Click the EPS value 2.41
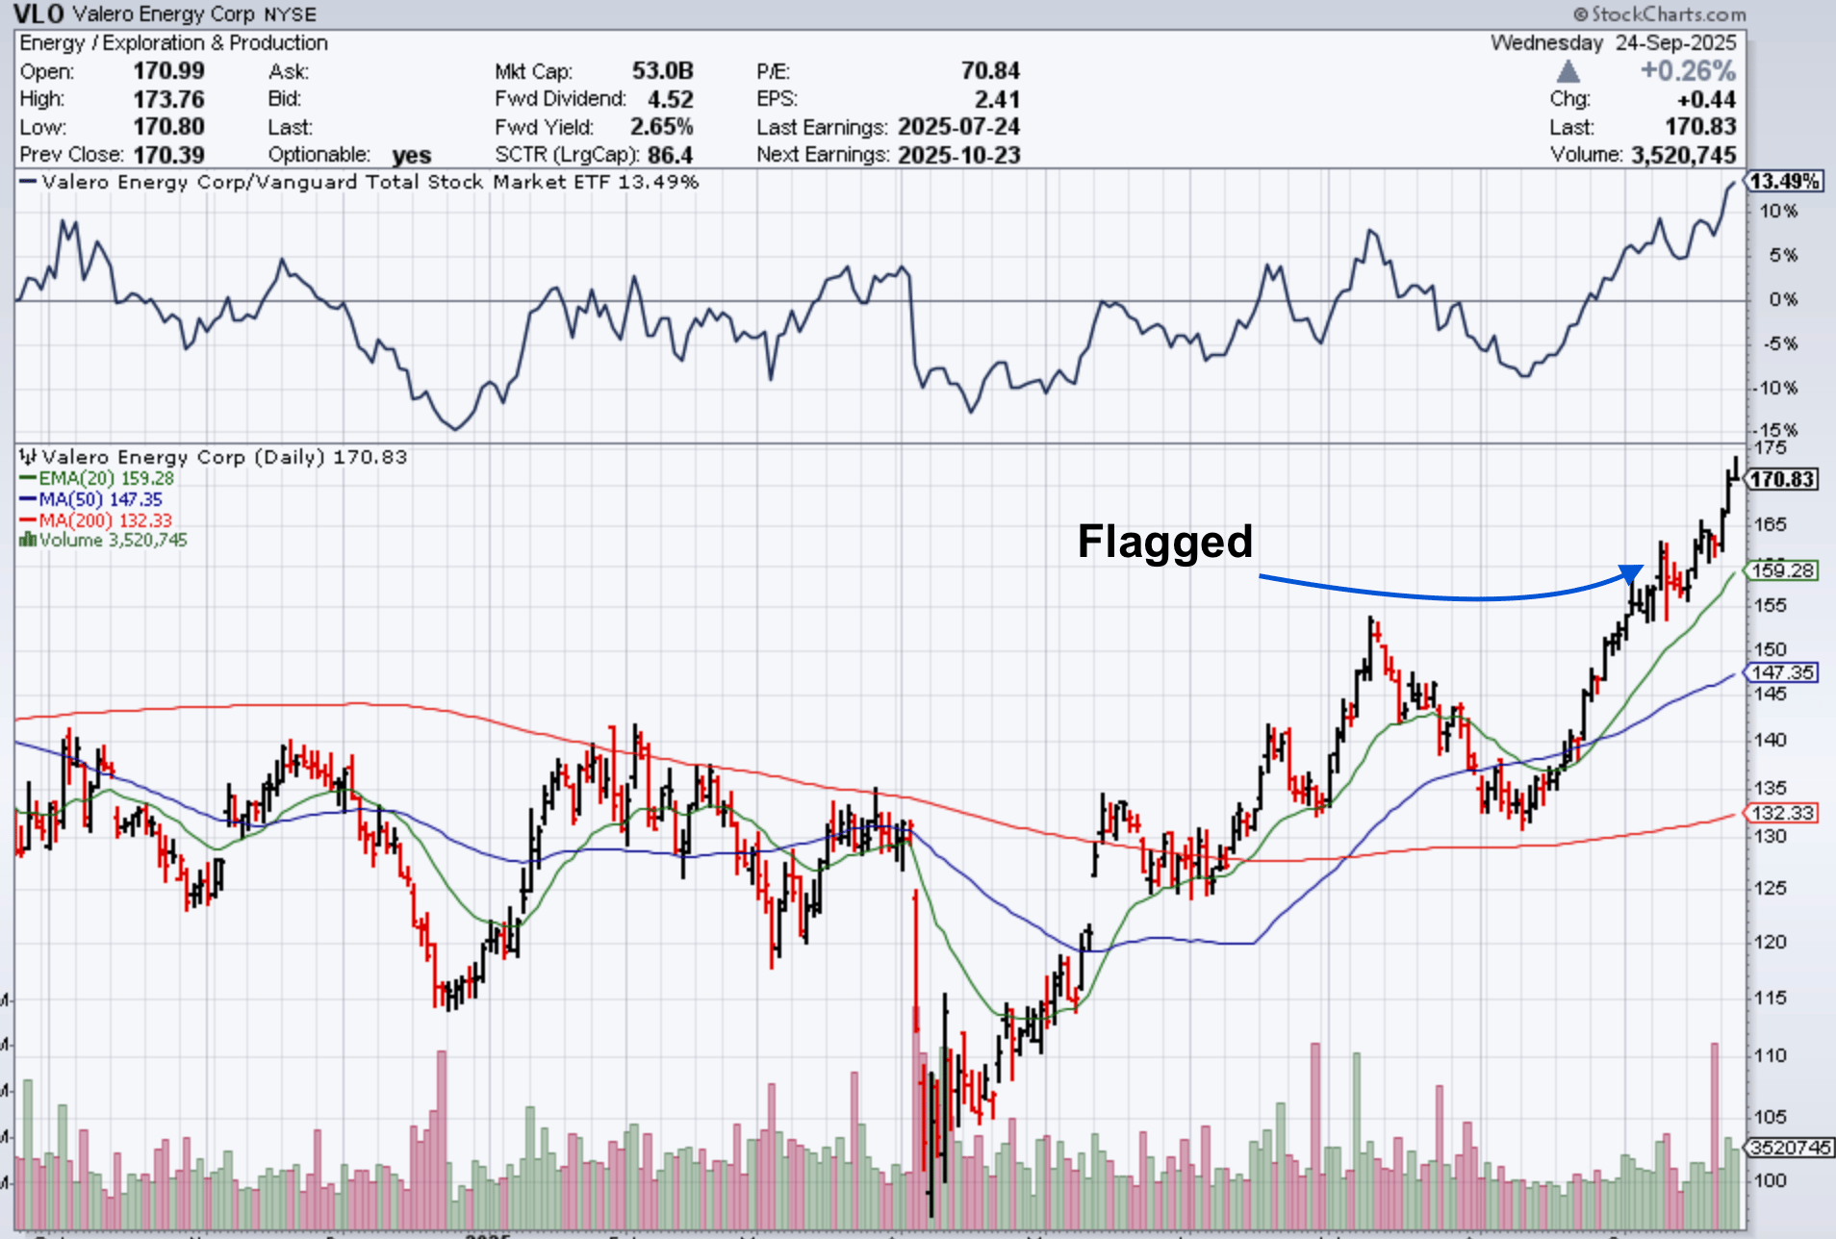The width and height of the screenshot is (1836, 1239). 997,99
